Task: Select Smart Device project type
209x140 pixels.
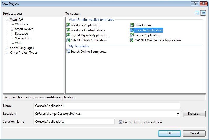Action: 24,29
